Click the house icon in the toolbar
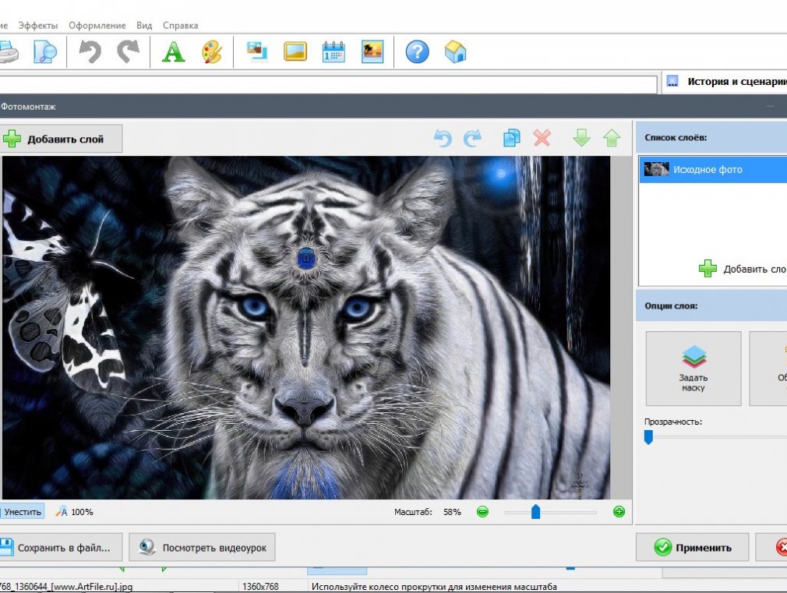Image resolution: width=787 pixels, height=593 pixels. [x=456, y=51]
